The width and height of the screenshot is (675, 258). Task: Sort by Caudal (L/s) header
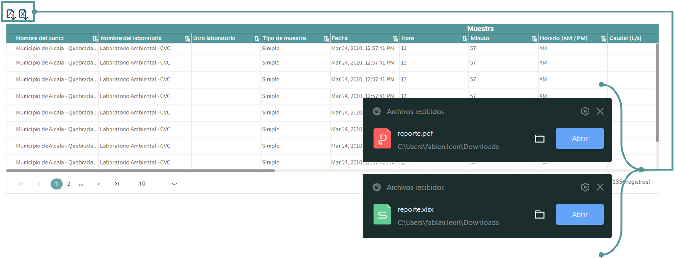(x=625, y=38)
